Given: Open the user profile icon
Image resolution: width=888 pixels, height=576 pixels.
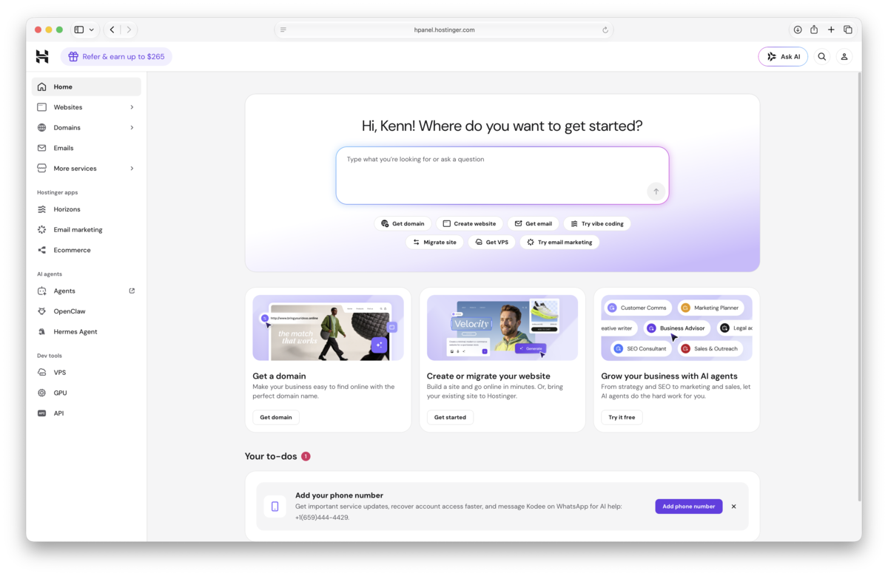Looking at the screenshot, I should pyautogui.click(x=844, y=56).
